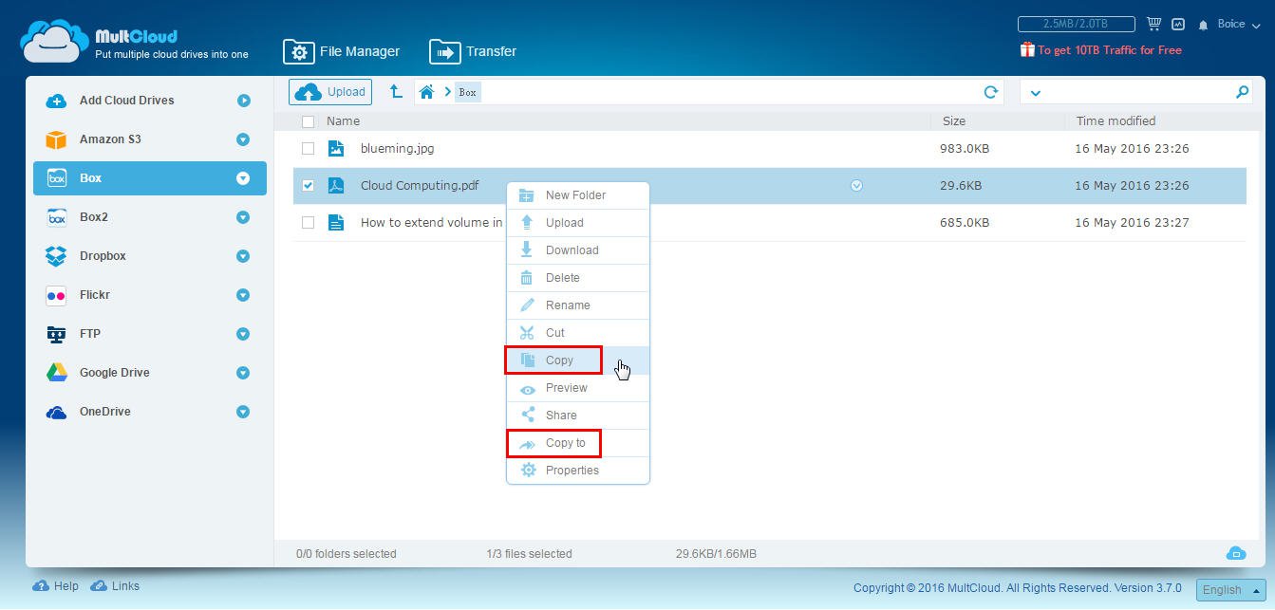Click the FTP drive icon
The image size is (1275, 610).
(57, 334)
